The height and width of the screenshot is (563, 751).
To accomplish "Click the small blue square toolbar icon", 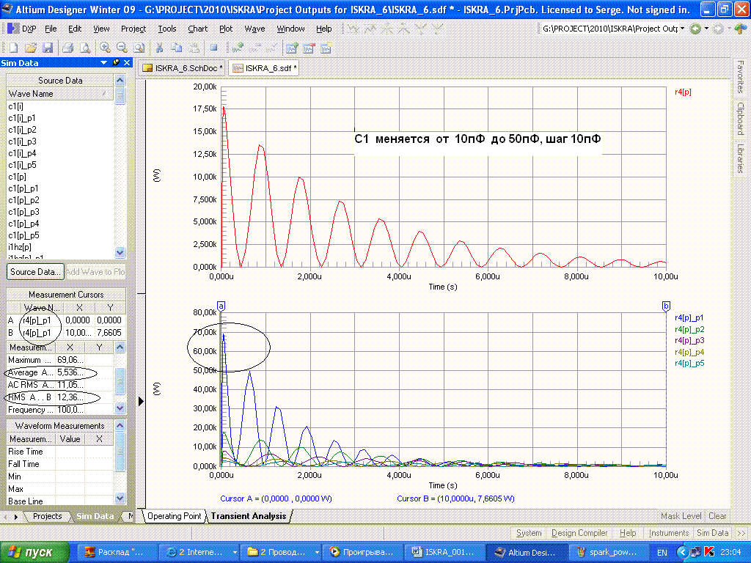I will (213, 48).
